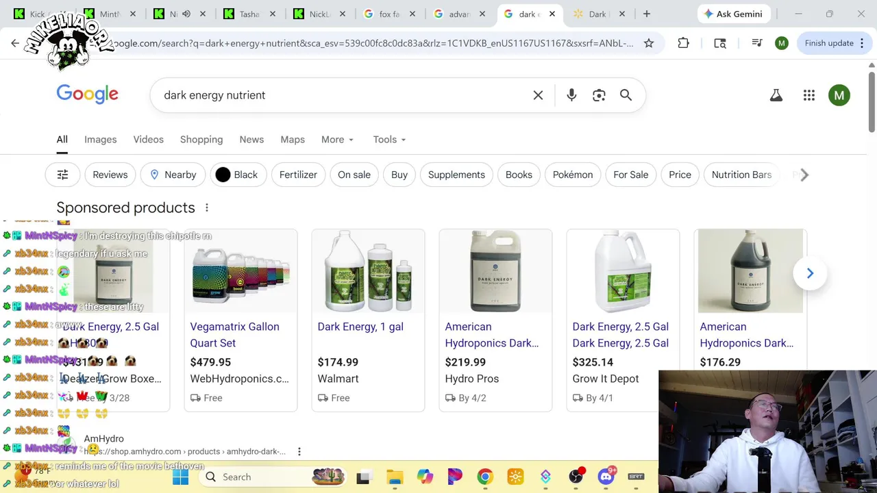
Task: Open the Sponsored products three-dot info menu
Action: 206,207
